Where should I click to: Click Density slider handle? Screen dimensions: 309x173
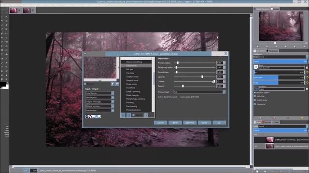click(x=183, y=86)
